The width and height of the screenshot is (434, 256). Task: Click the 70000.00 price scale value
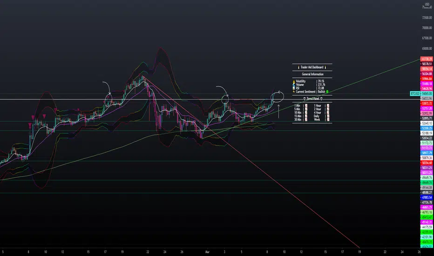[x=427, y=28]
